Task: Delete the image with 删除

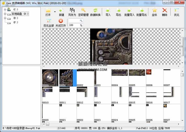Action: 165,12
